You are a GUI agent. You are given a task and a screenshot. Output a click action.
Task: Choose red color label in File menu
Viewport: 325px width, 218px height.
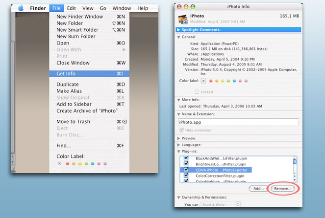pyautogui.click(x=67, y=164)
